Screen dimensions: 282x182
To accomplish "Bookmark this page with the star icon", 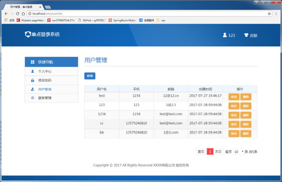I will coord(269,13).
